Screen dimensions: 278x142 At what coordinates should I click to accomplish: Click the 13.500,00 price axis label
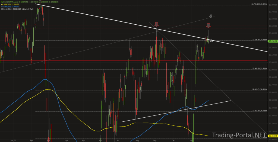(273, 26)
